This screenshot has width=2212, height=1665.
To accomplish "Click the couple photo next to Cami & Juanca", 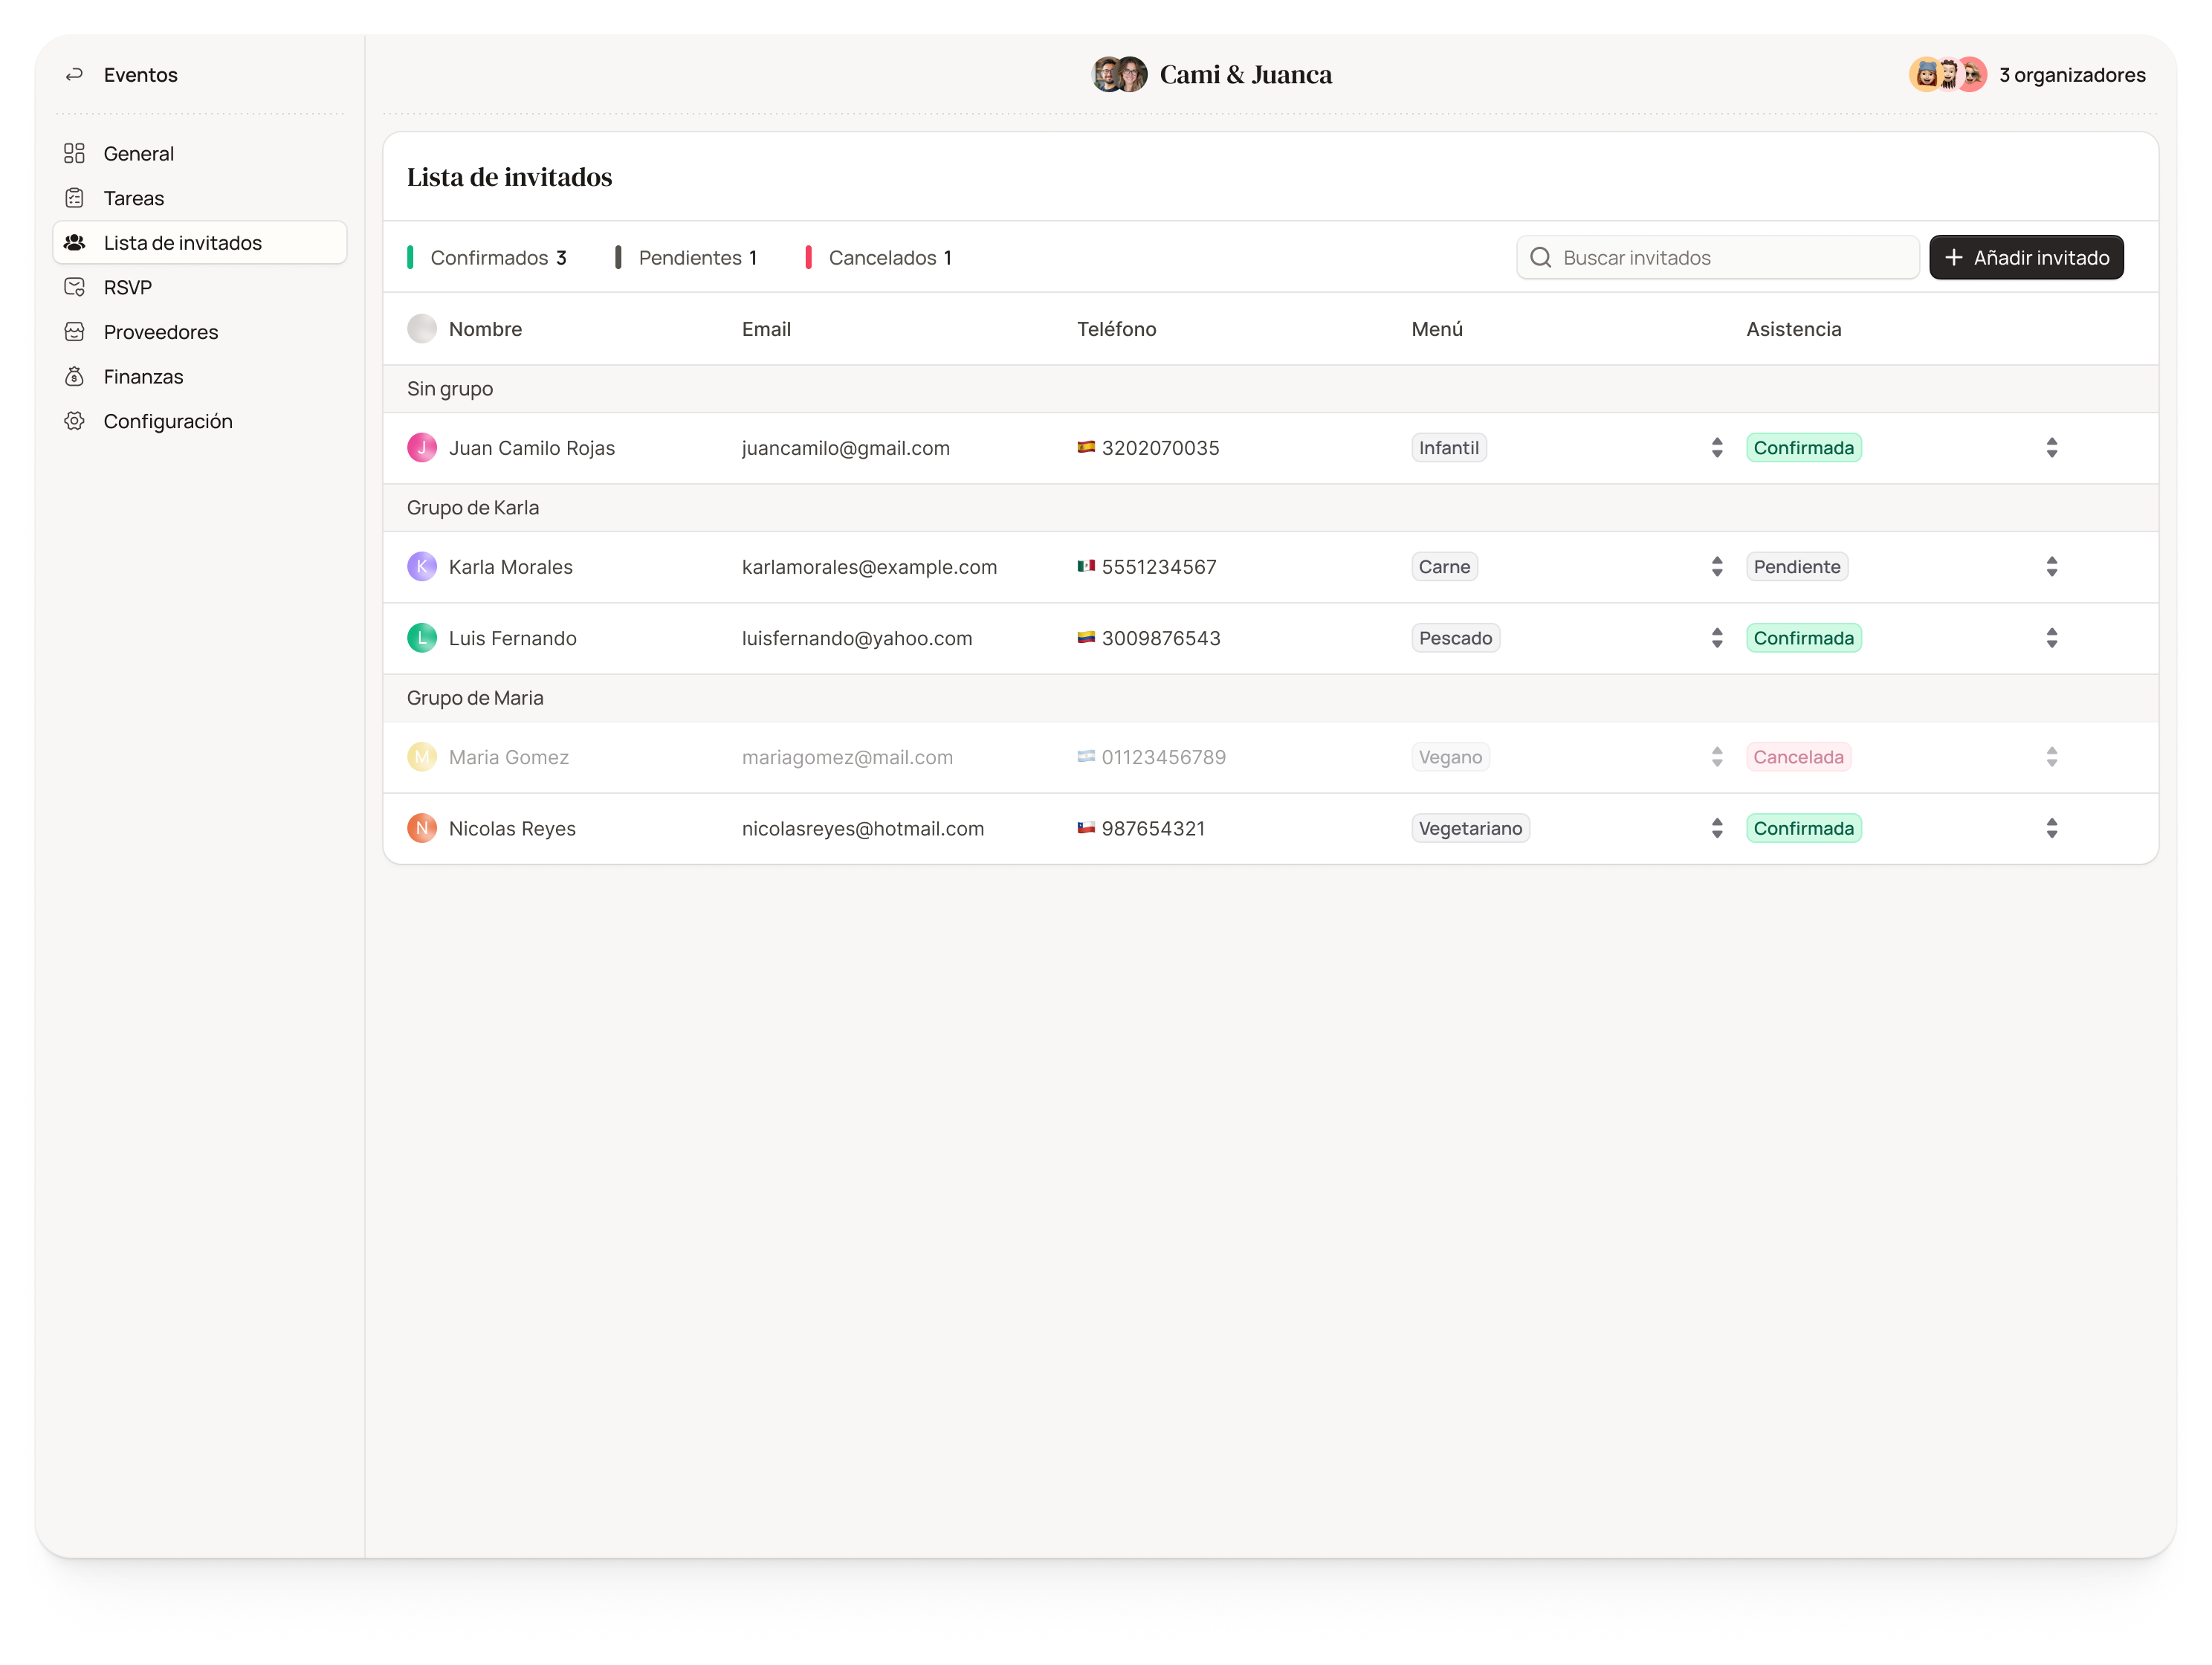I will point(1119,74).
